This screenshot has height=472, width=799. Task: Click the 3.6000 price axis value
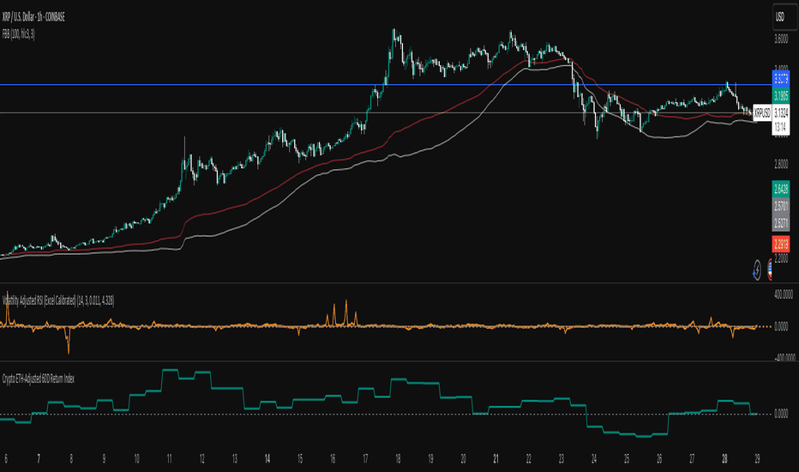click(x=781, y=39)
